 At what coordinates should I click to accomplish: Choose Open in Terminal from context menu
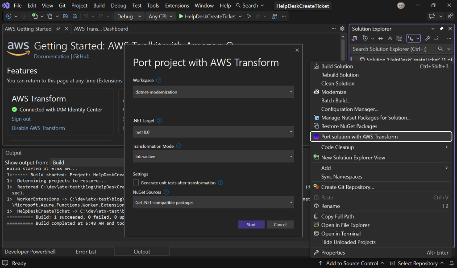point(381,233)
